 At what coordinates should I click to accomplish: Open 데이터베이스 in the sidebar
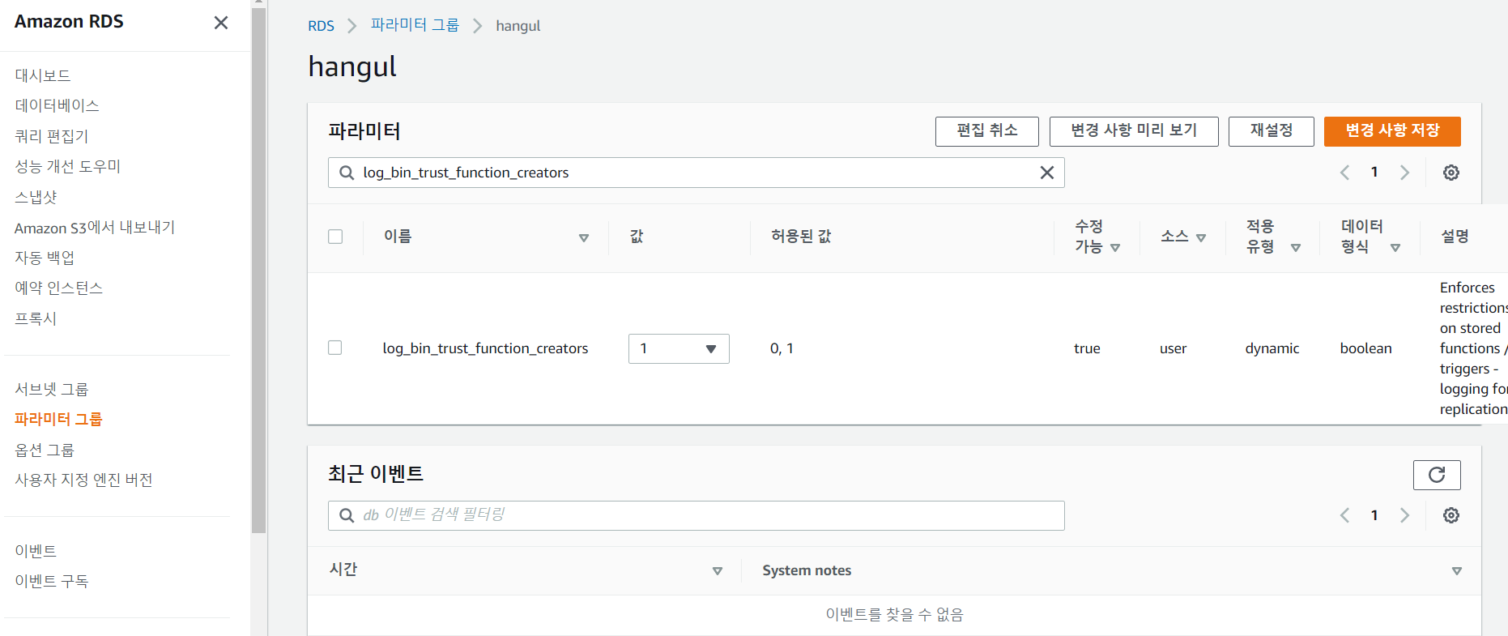coord(57,105)
